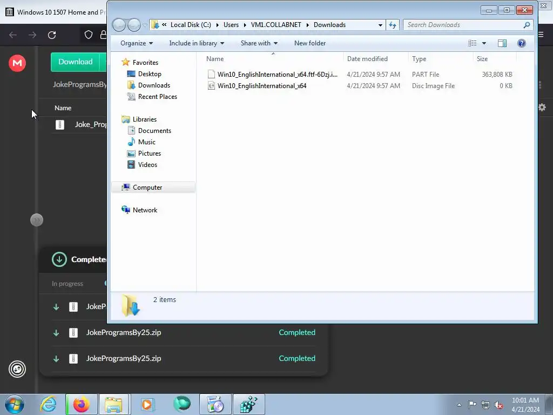Viewport: 553px width, 415px height.
Task: Select Favorites in navigation pane
Action: click(145, 63)
